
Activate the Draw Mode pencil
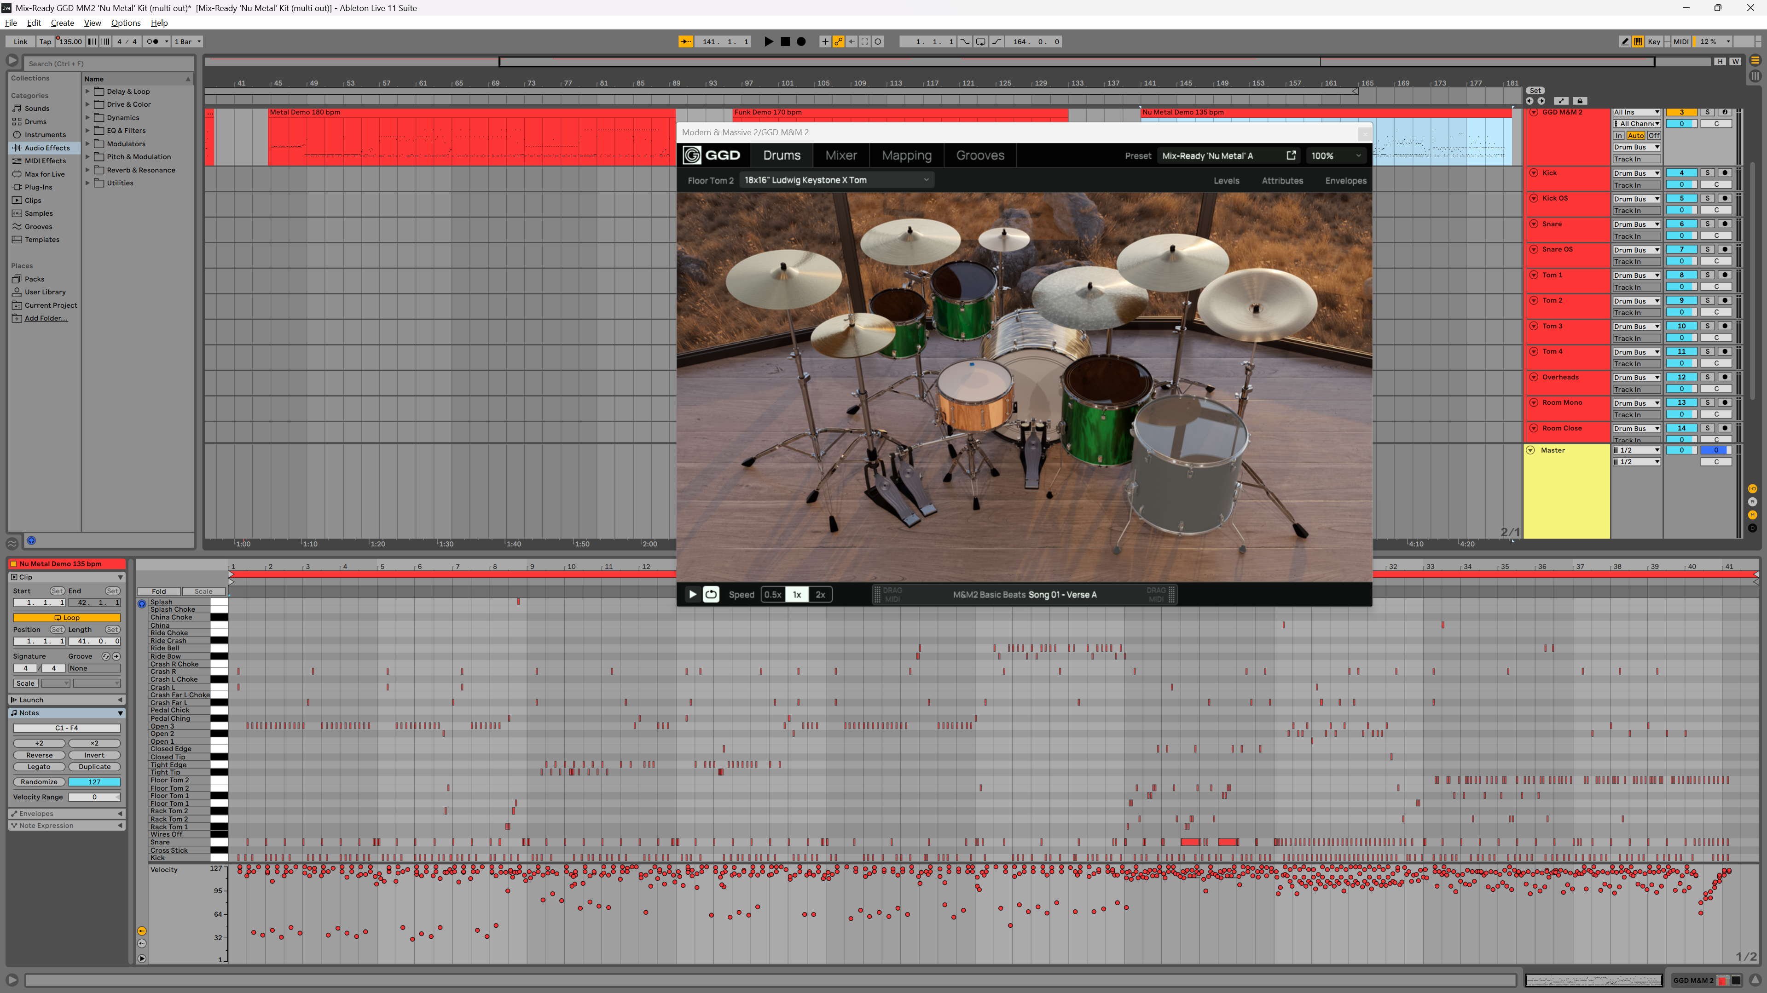pyautogui.click(x=1624, y=42)
